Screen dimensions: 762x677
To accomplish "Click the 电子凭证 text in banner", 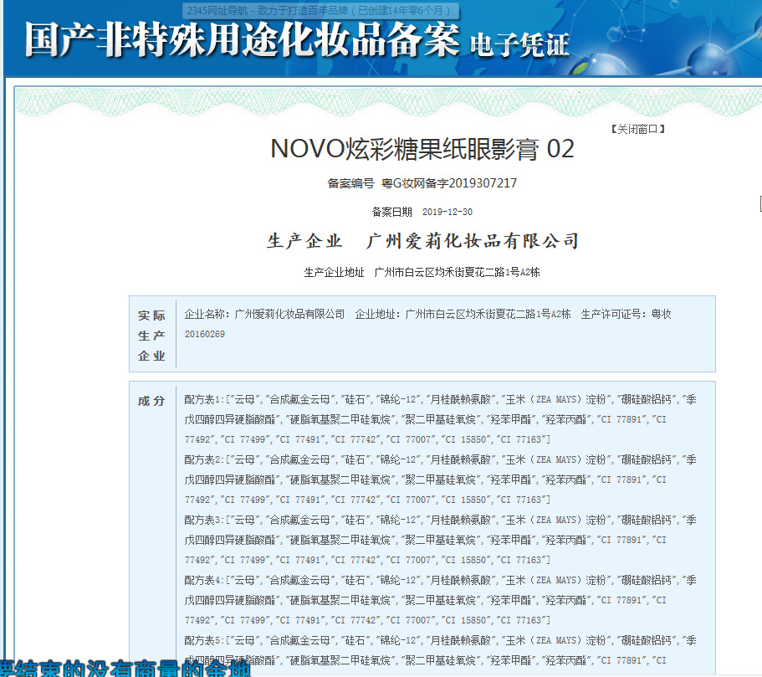I will pyautogui.click(x=519, y=45).
